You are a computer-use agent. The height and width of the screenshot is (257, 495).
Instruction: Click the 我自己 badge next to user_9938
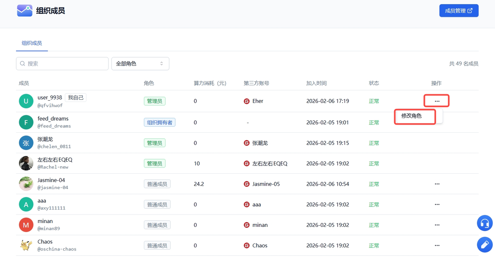[x=76, y=98]
